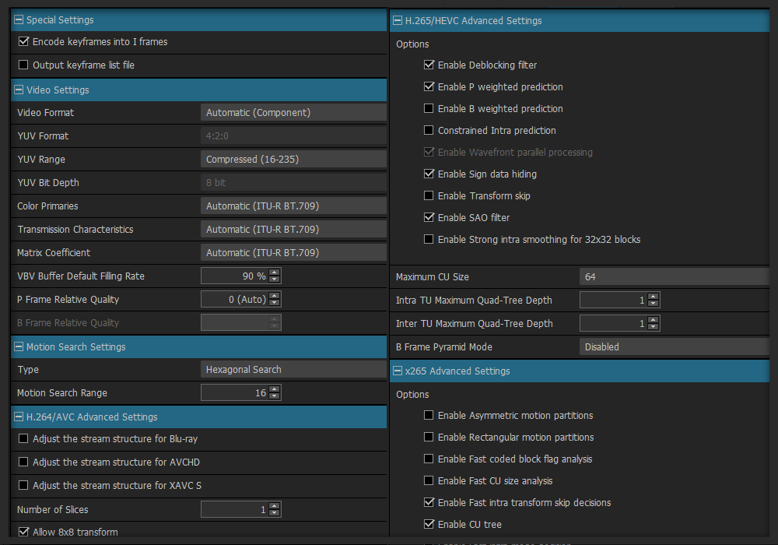
Task: Open the Video Format dropdown
Action: click(x=293, y=113)
